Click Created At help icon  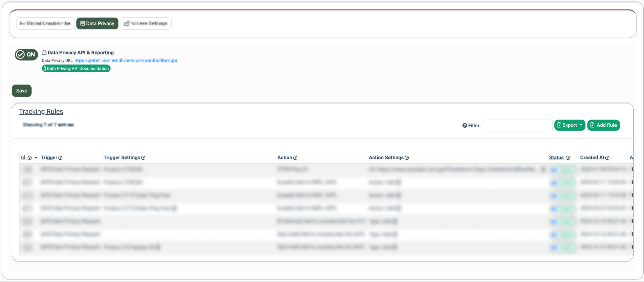coord(607,158)
